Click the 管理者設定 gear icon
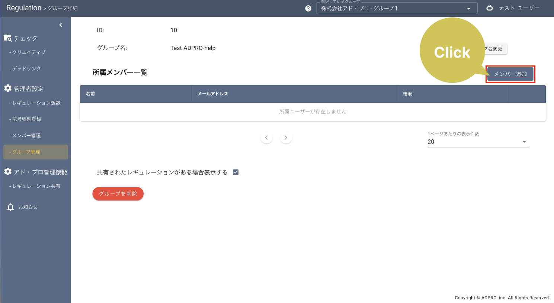 point(8,88)
